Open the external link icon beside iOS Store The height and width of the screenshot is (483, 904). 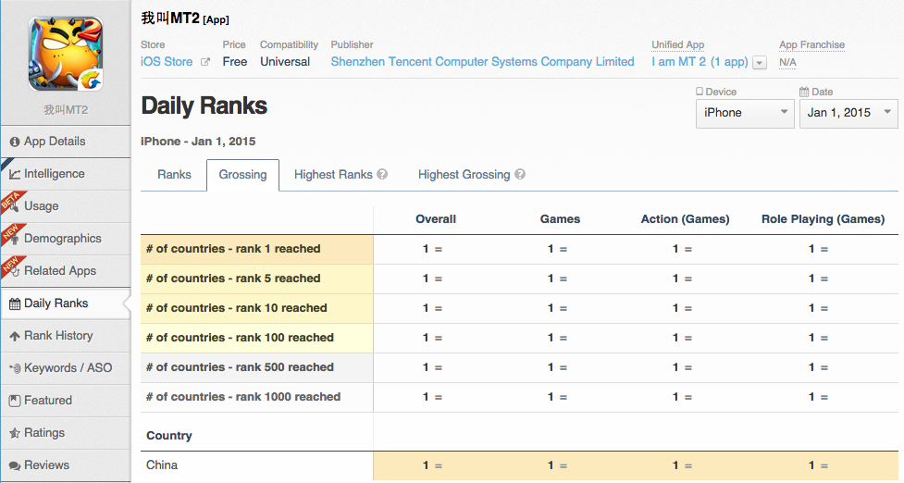pyautogui.click(x=205, y=62)
